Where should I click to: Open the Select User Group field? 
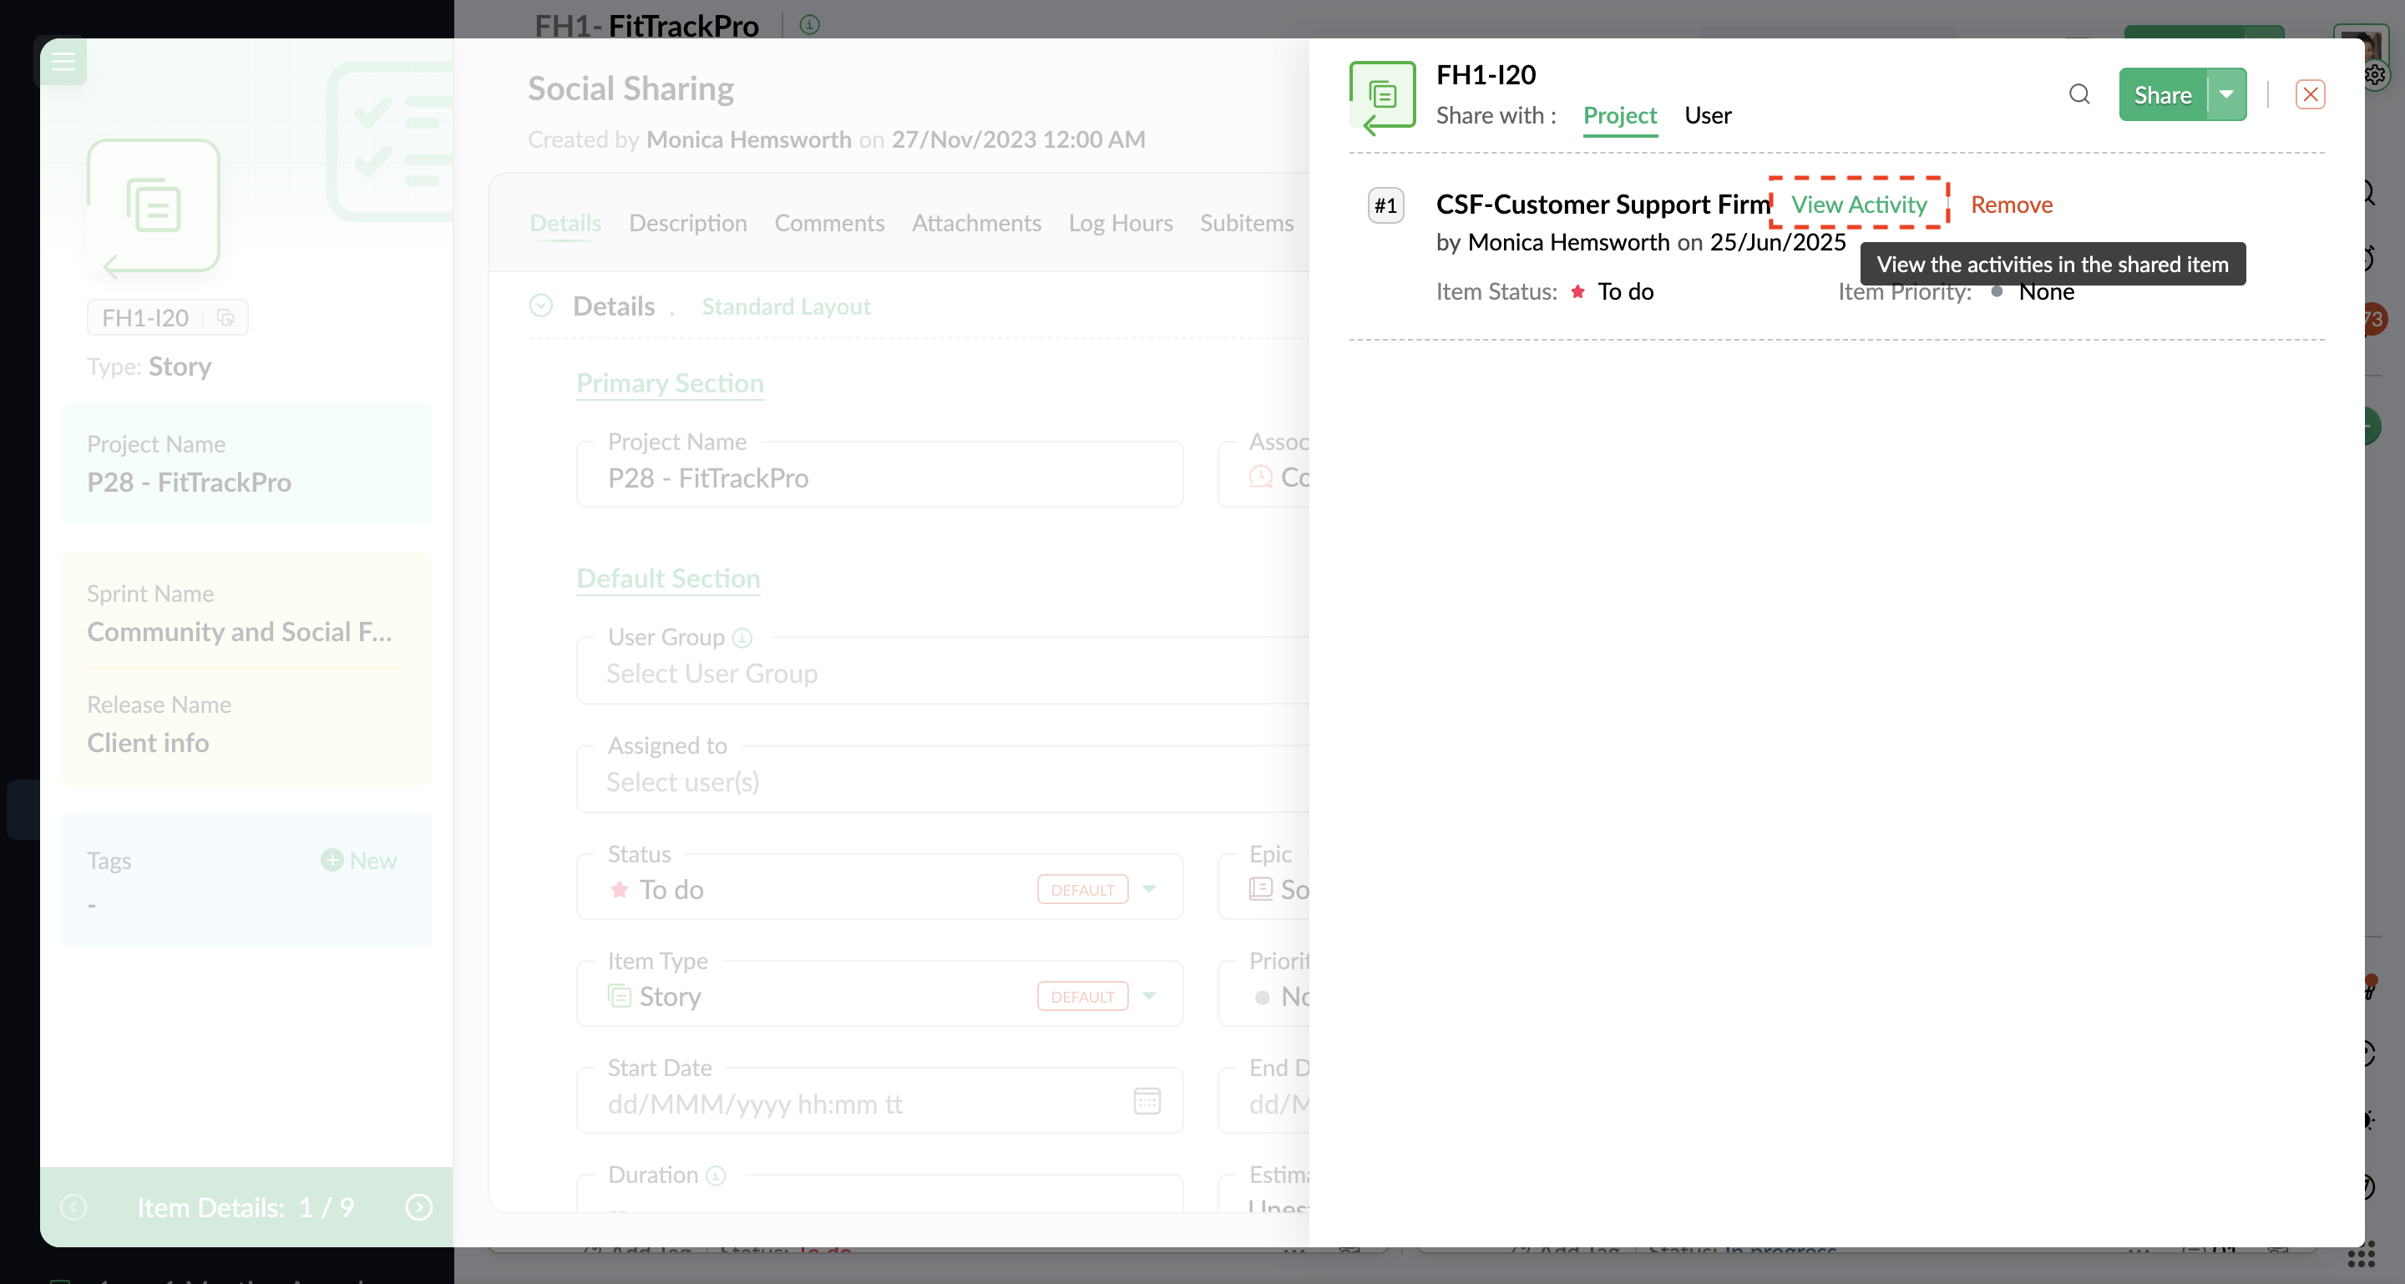pyautogui.click(x=943, y=673)
